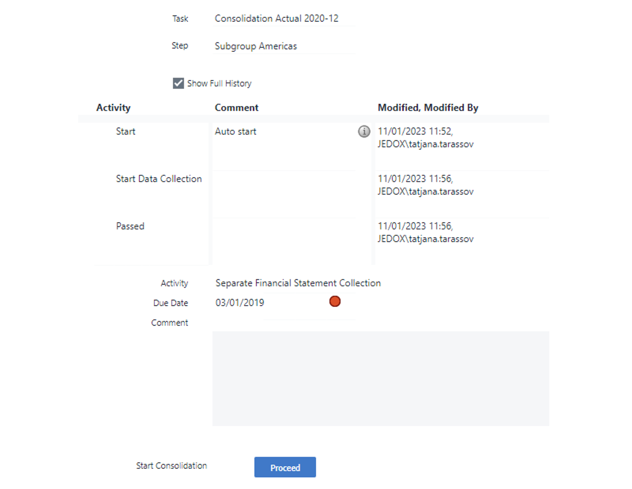The image size is (632, 489).
Task: Click the 'Start Consolidation' label
Action: point(171,466)
